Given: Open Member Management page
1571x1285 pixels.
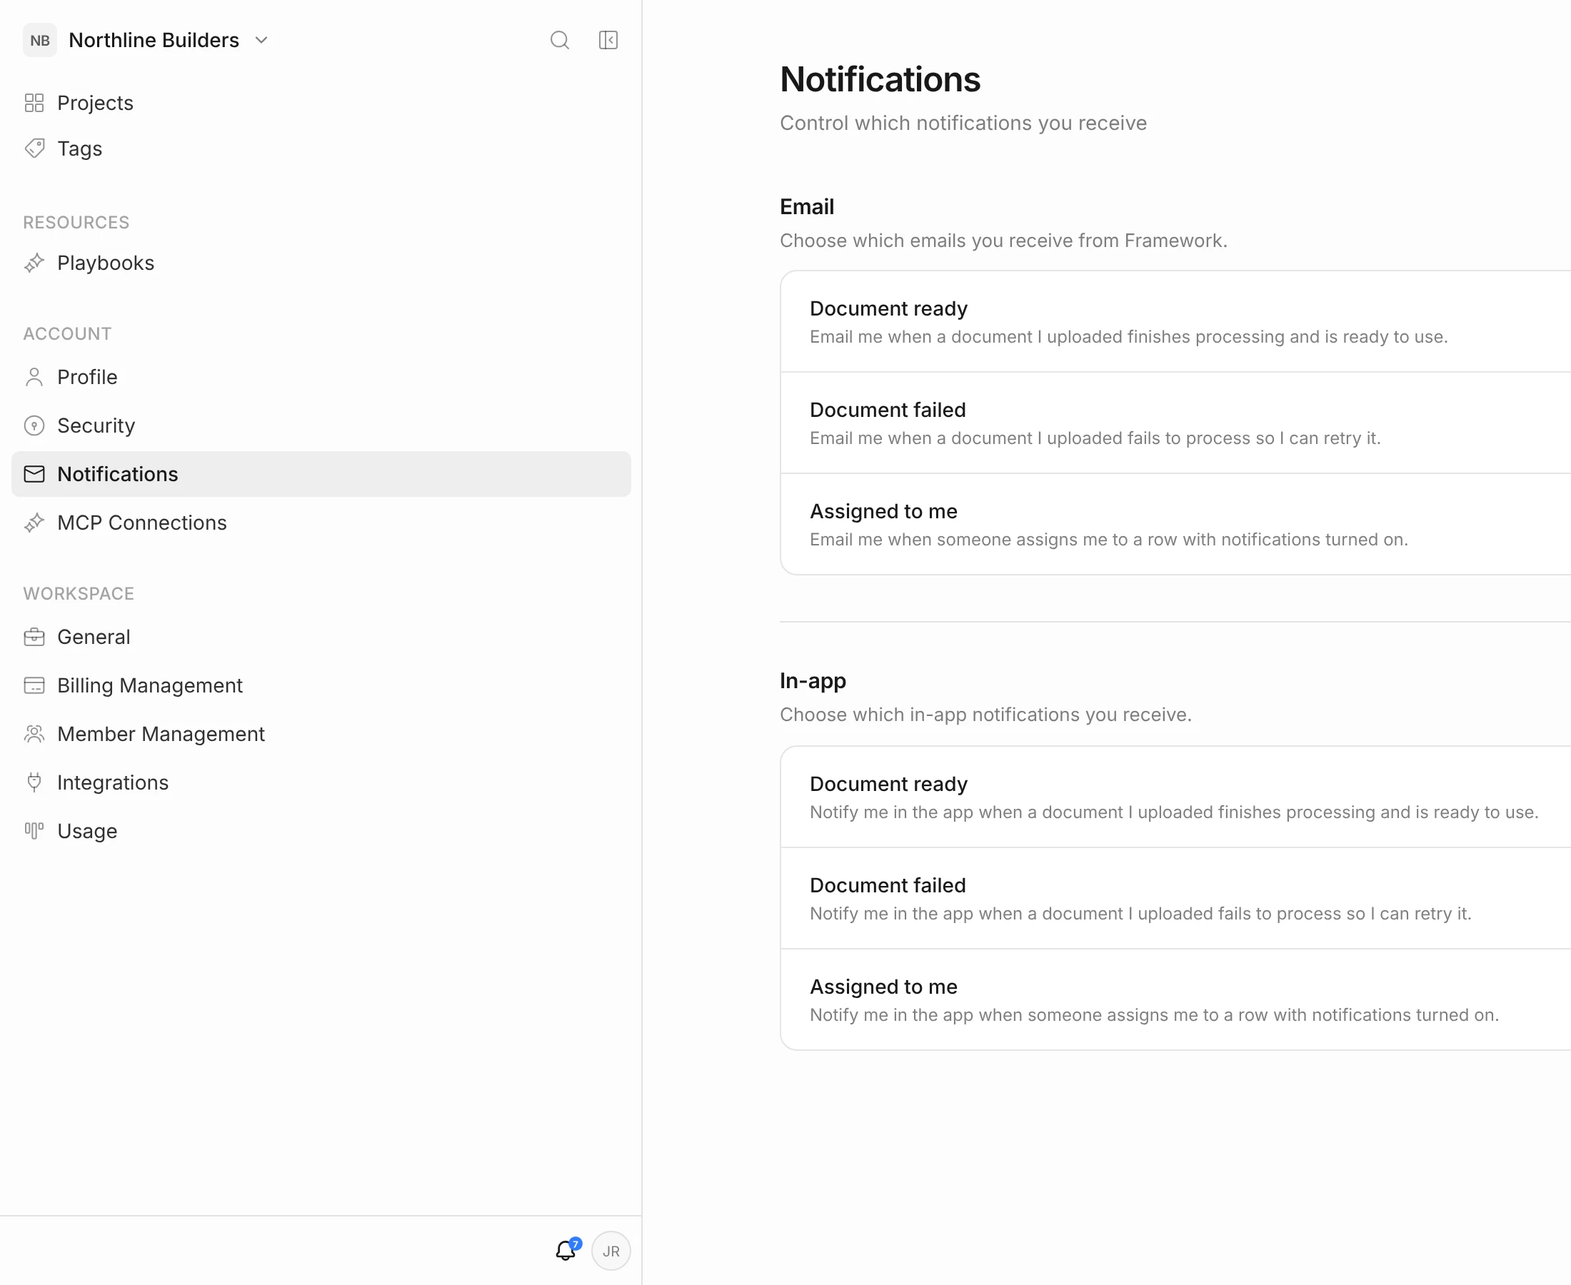Looking at the screenshot, I should point(321,735).
